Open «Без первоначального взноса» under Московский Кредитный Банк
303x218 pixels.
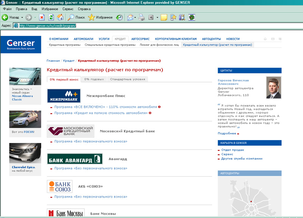click(x=91, y=141)
